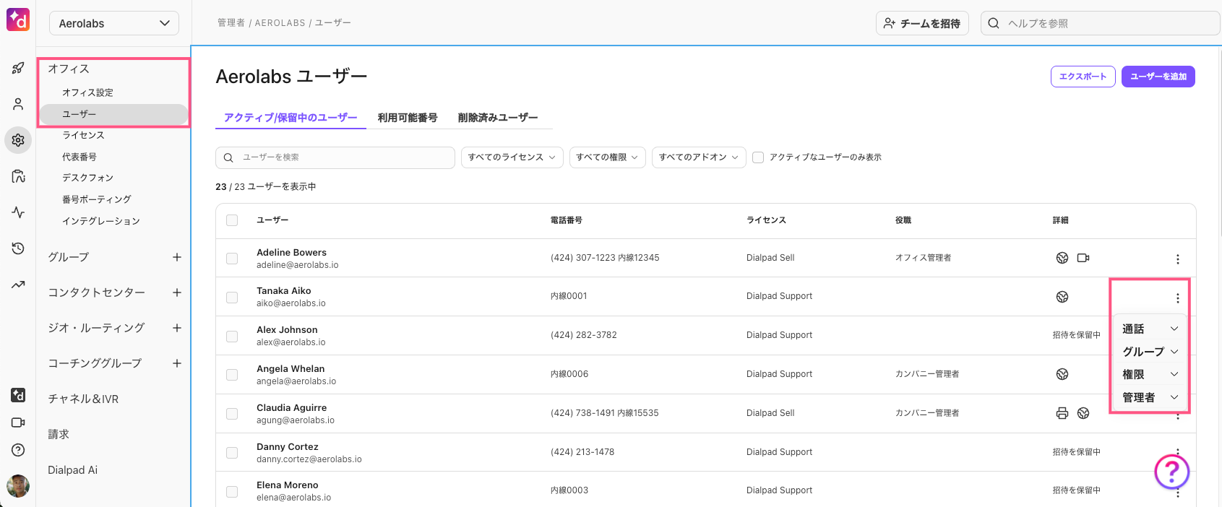Open the すべての権限 filter dropdown
Screen dimensions: 1222x507
tap(607, 157)
